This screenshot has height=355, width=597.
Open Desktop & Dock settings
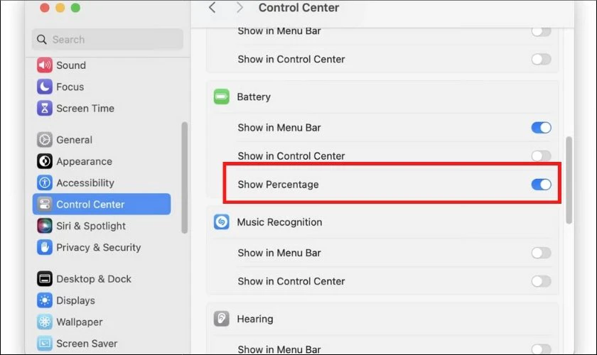tap(94, 279)
